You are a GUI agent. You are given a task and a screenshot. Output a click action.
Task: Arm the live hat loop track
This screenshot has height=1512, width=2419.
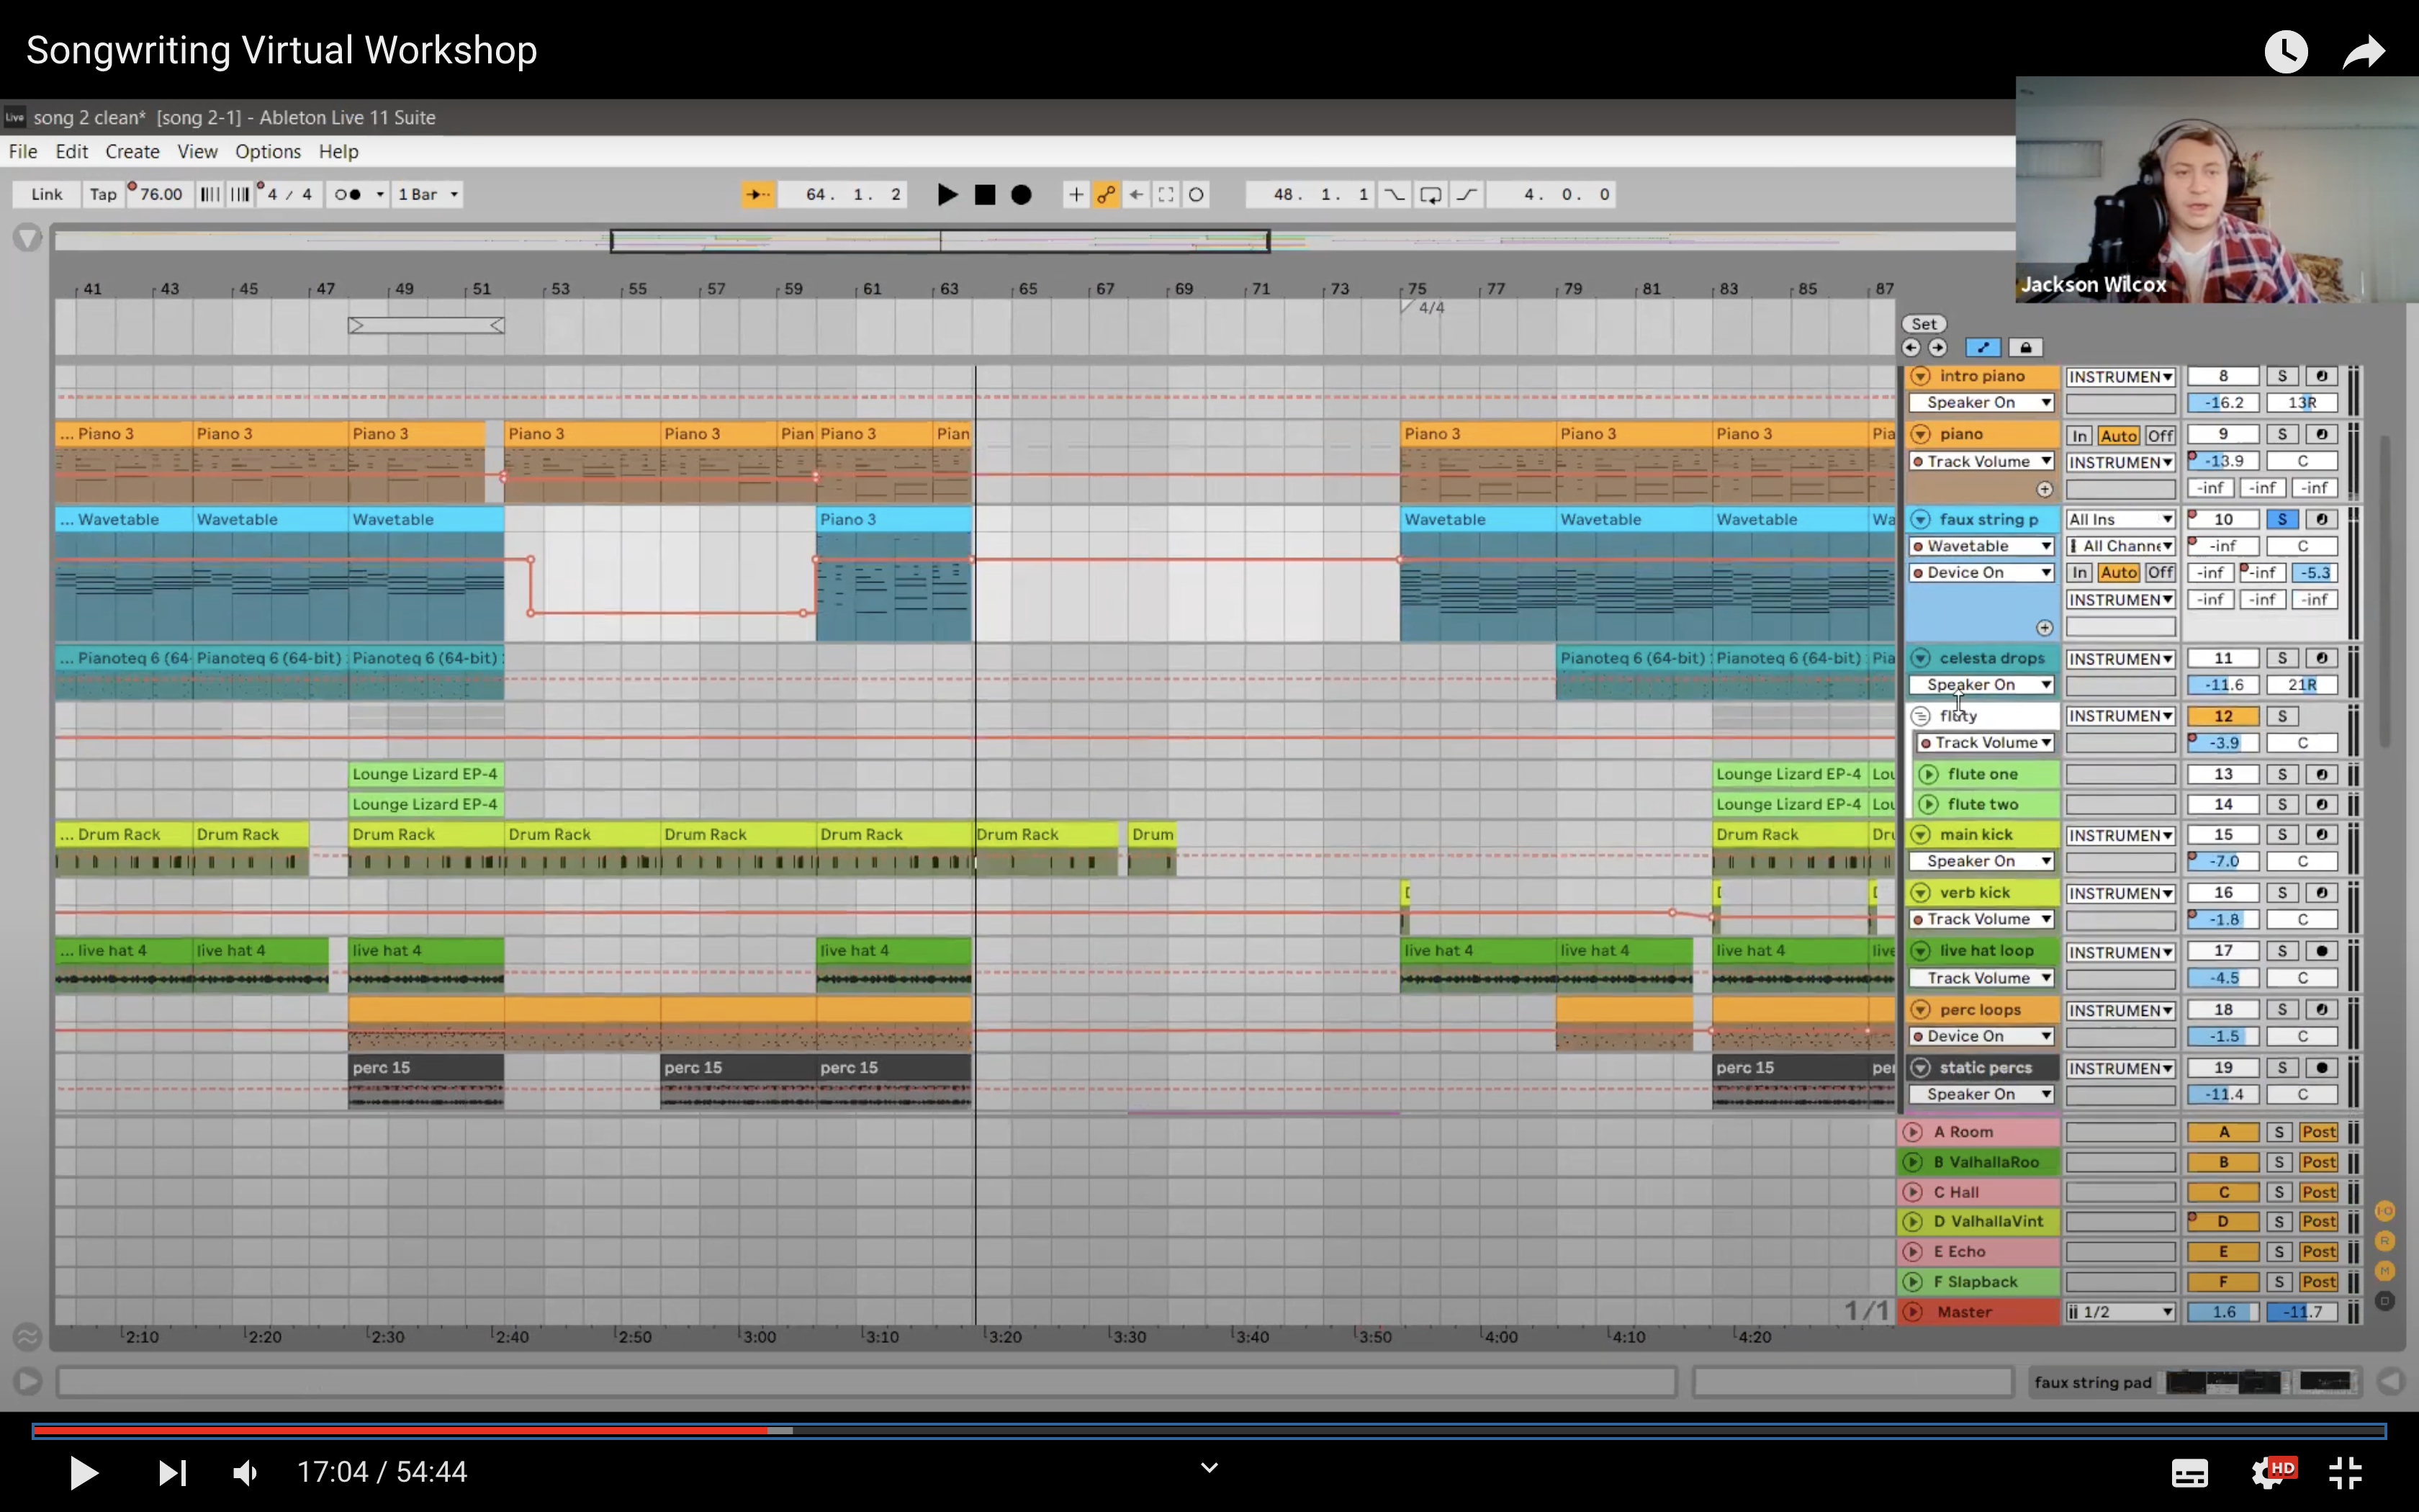2321,951
